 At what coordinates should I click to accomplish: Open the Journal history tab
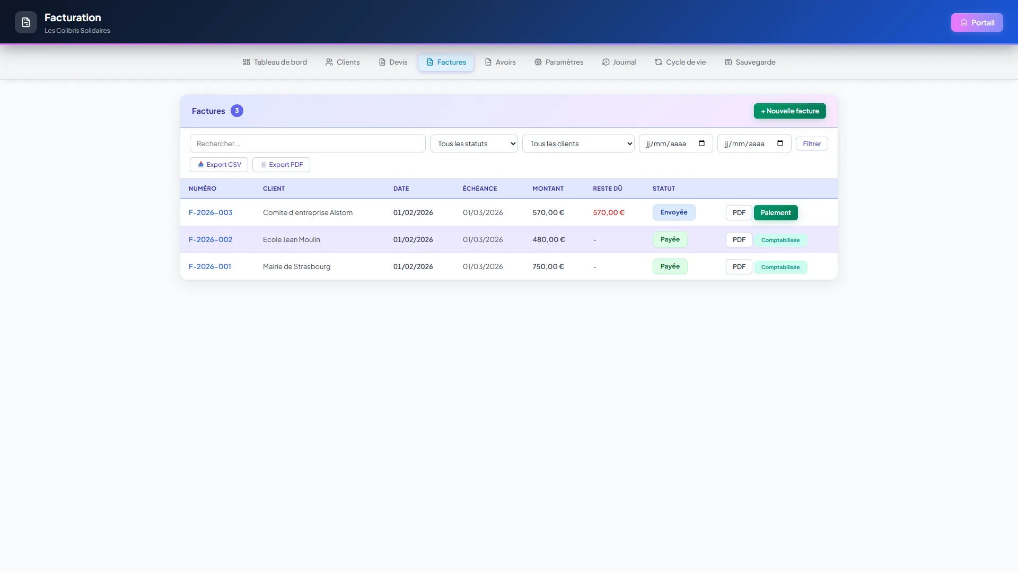(x=619, y=62)
